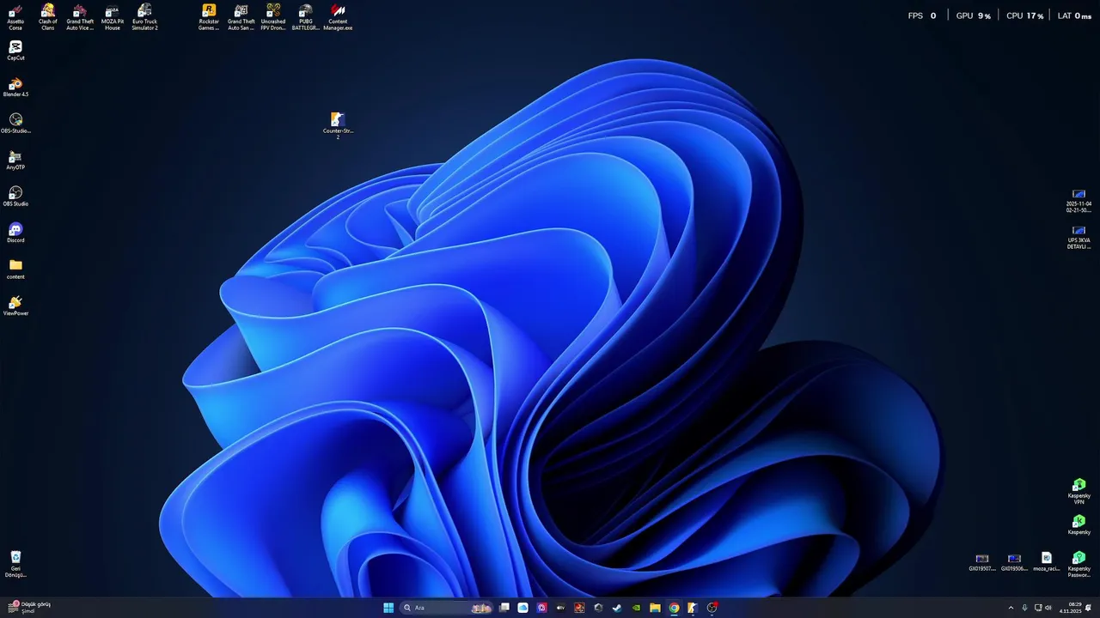Click the microphone icon in system tray
This screenshot has height=618, width=1100.
pyautogui.click(x=1024, y=608)
